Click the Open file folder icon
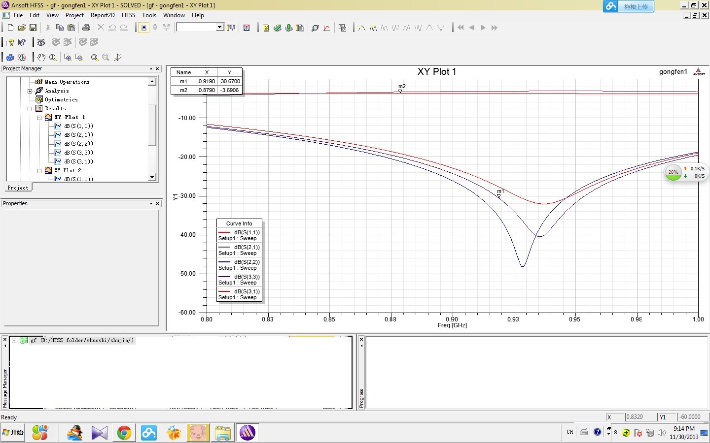 (x=22, y=28)
